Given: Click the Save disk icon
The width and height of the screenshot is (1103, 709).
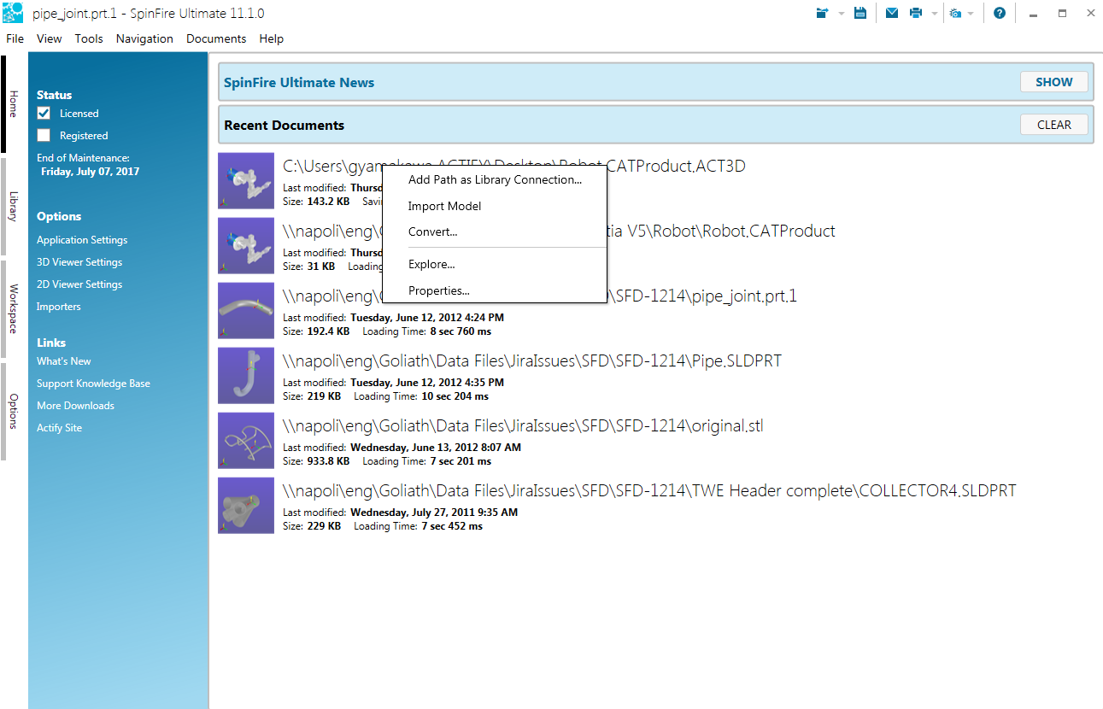Looking at the screenshot, I should (860, 13).
